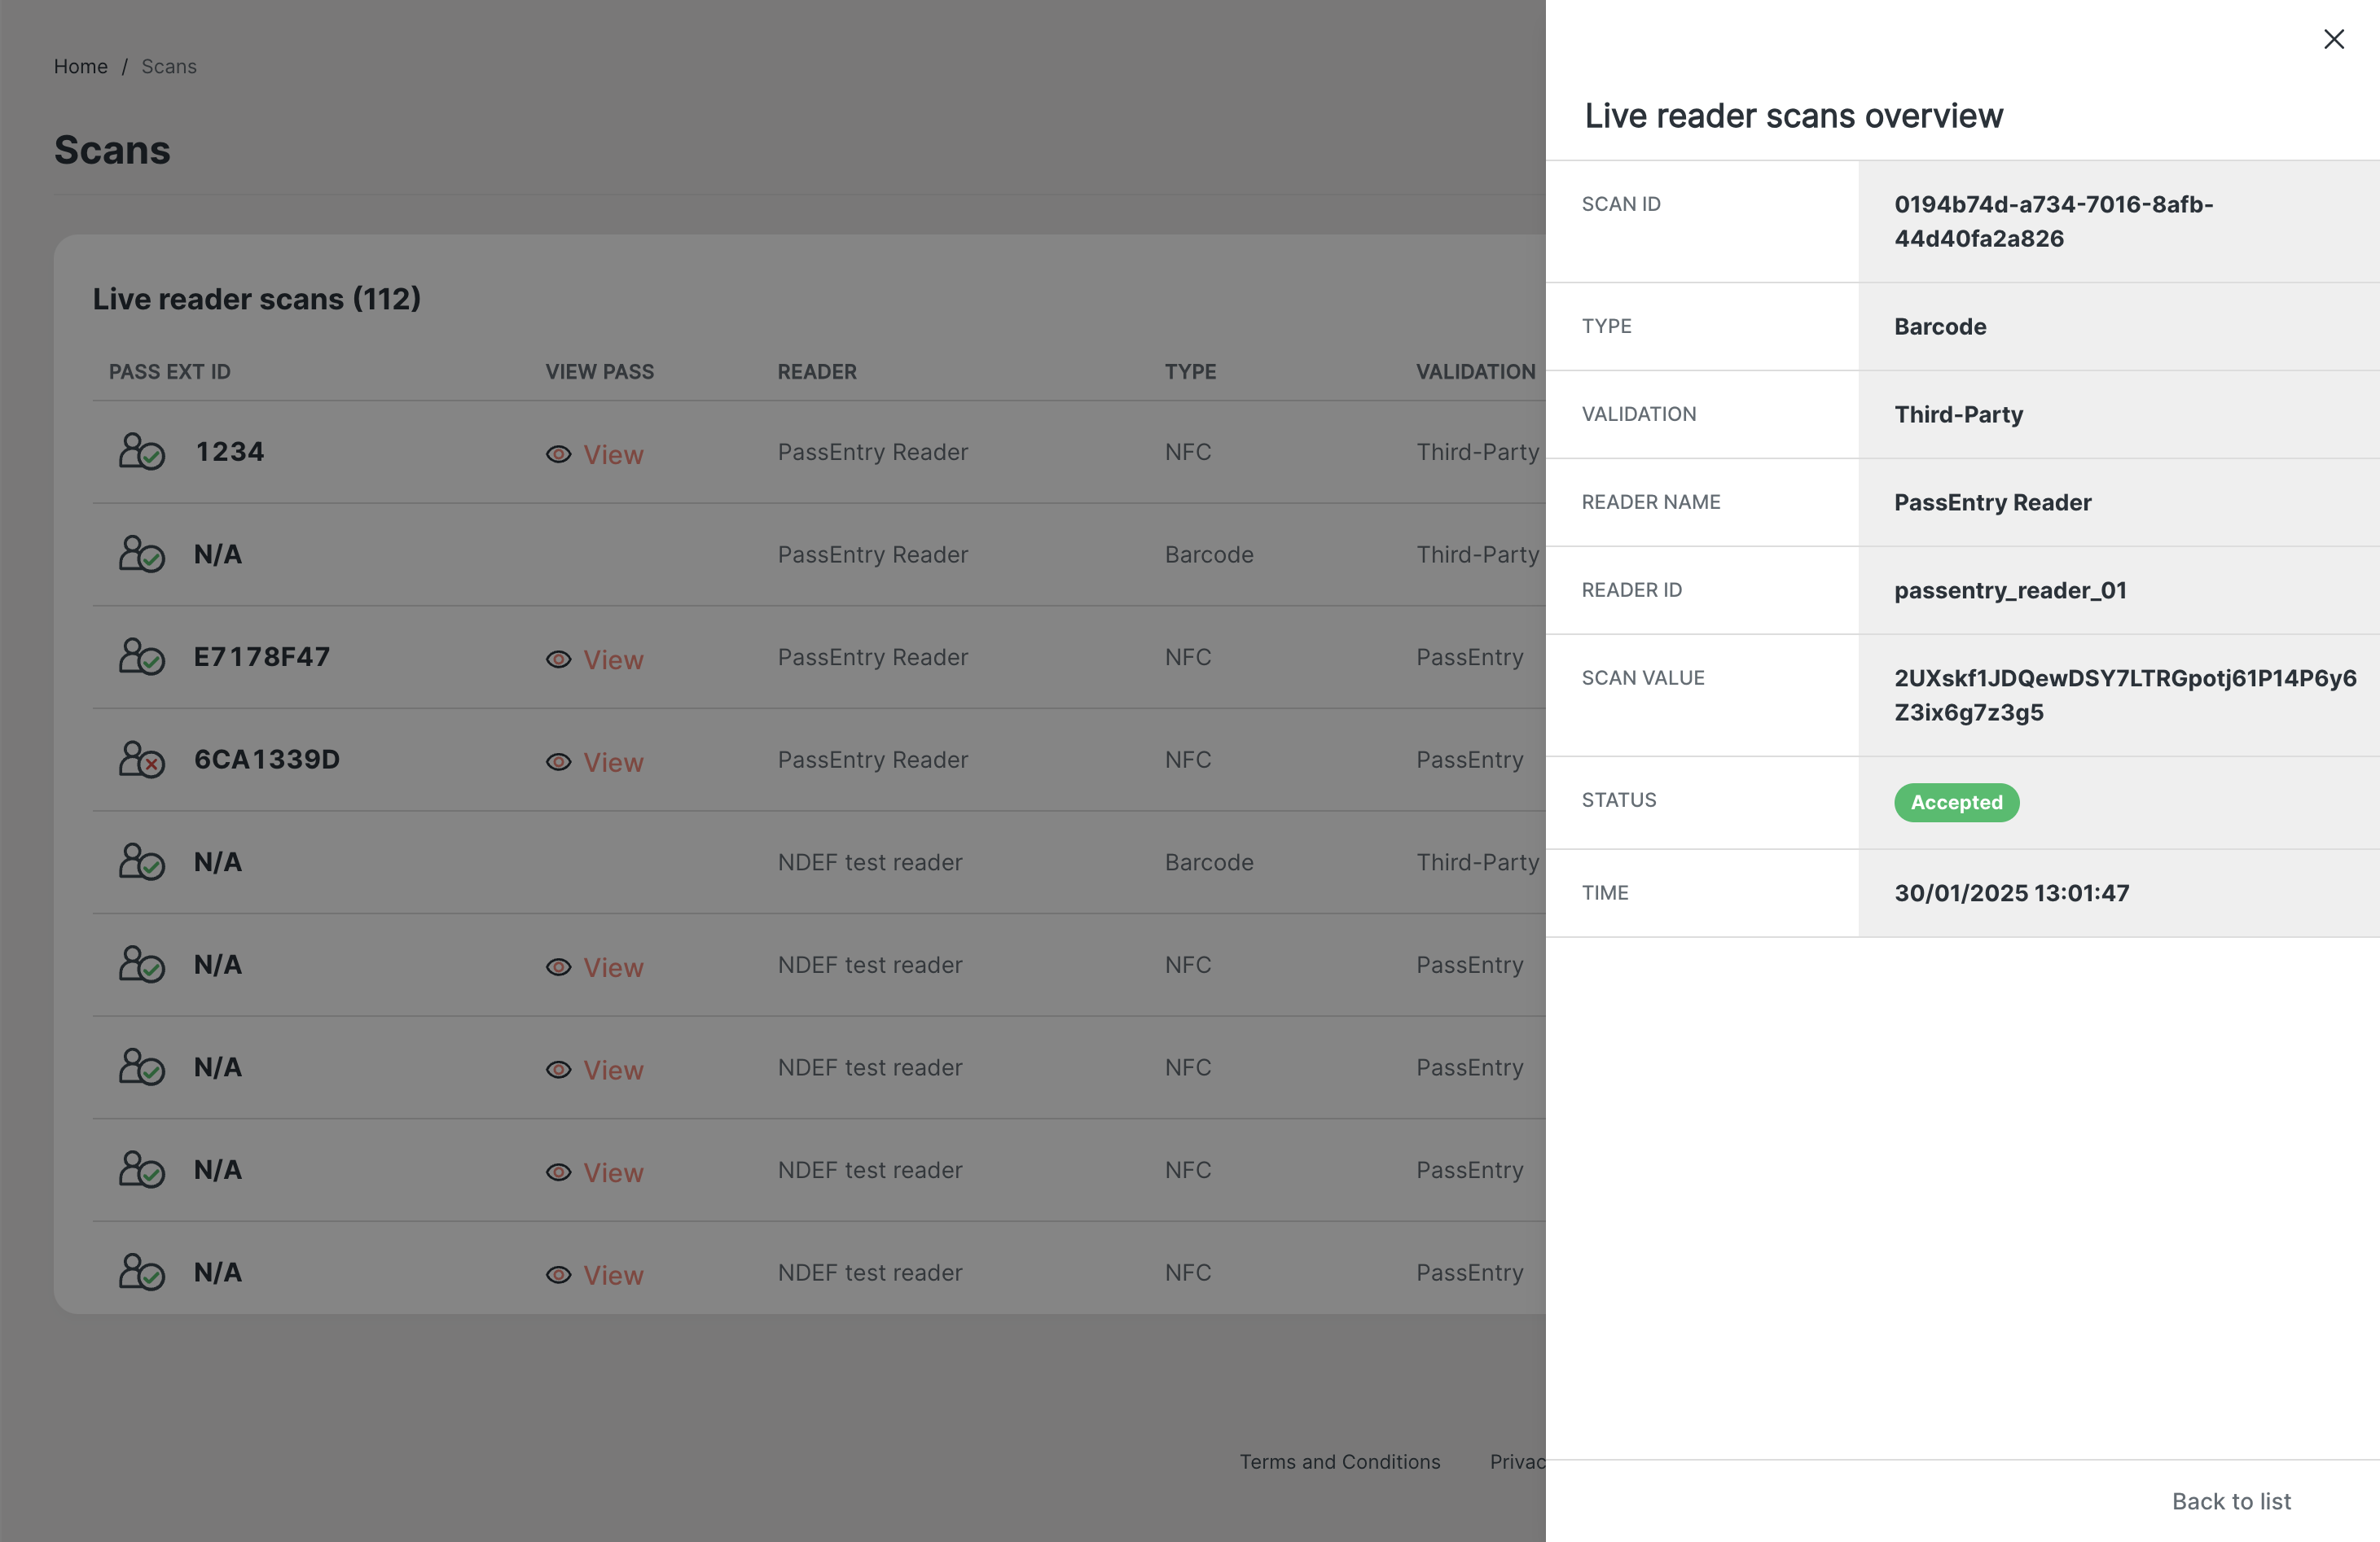2380x1542 pixels.
Task: Select the scan value text
Action: [2124, 694]
